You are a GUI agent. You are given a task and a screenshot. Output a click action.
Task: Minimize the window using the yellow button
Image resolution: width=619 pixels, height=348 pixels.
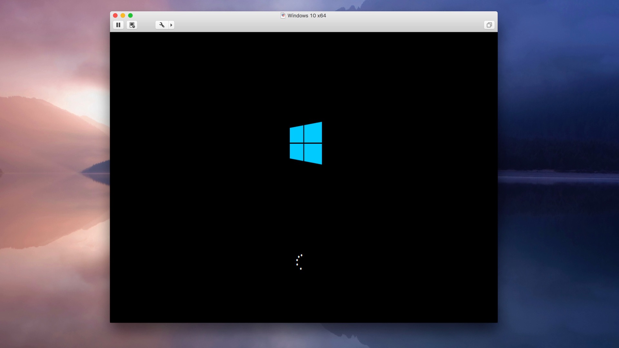coord(123,15)
